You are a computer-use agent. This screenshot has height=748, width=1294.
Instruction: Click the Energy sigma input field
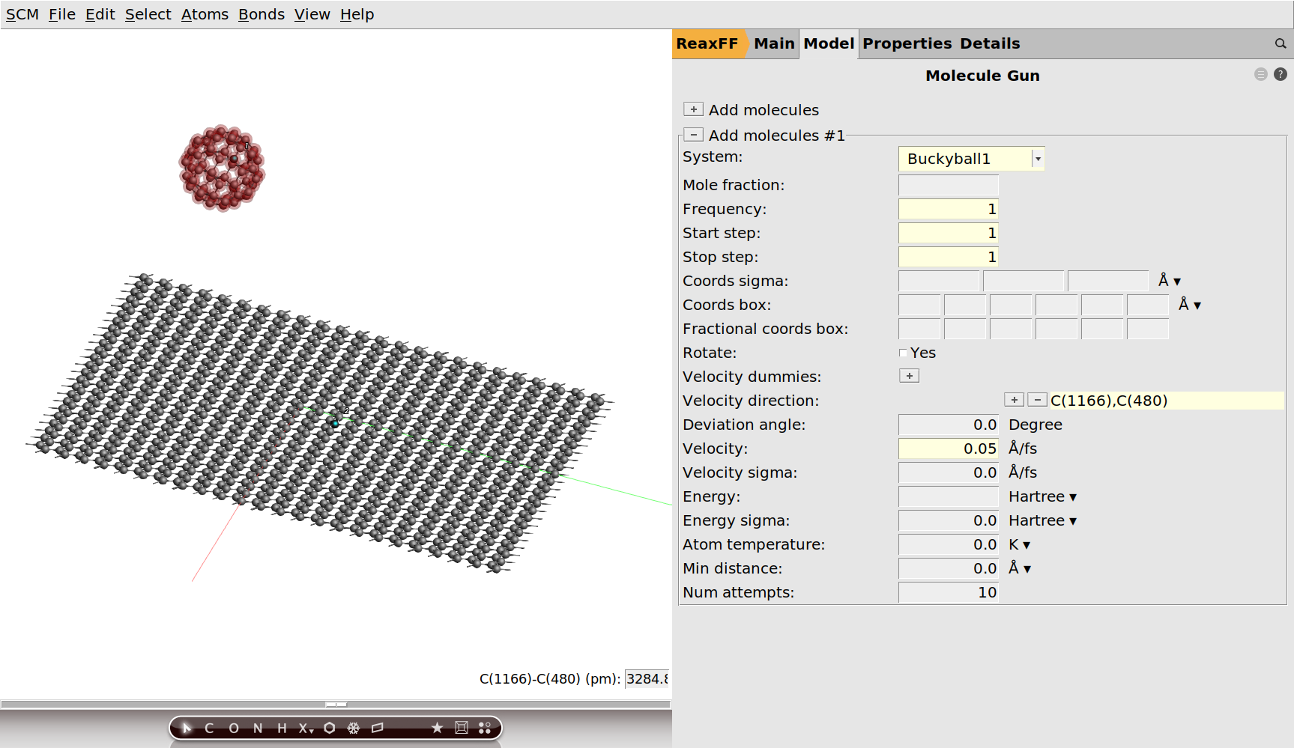[949, 520]
